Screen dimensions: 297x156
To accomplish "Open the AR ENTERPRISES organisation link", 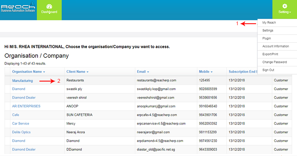I will [26, 106].
